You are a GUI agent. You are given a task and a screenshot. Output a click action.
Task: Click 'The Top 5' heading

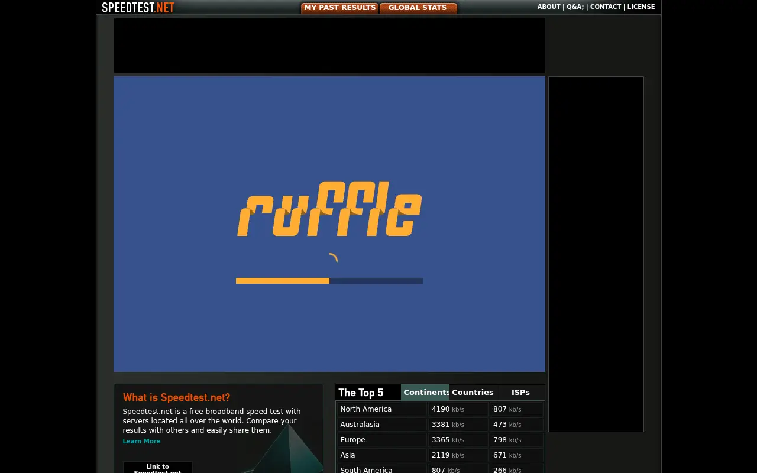pos(361,393)
